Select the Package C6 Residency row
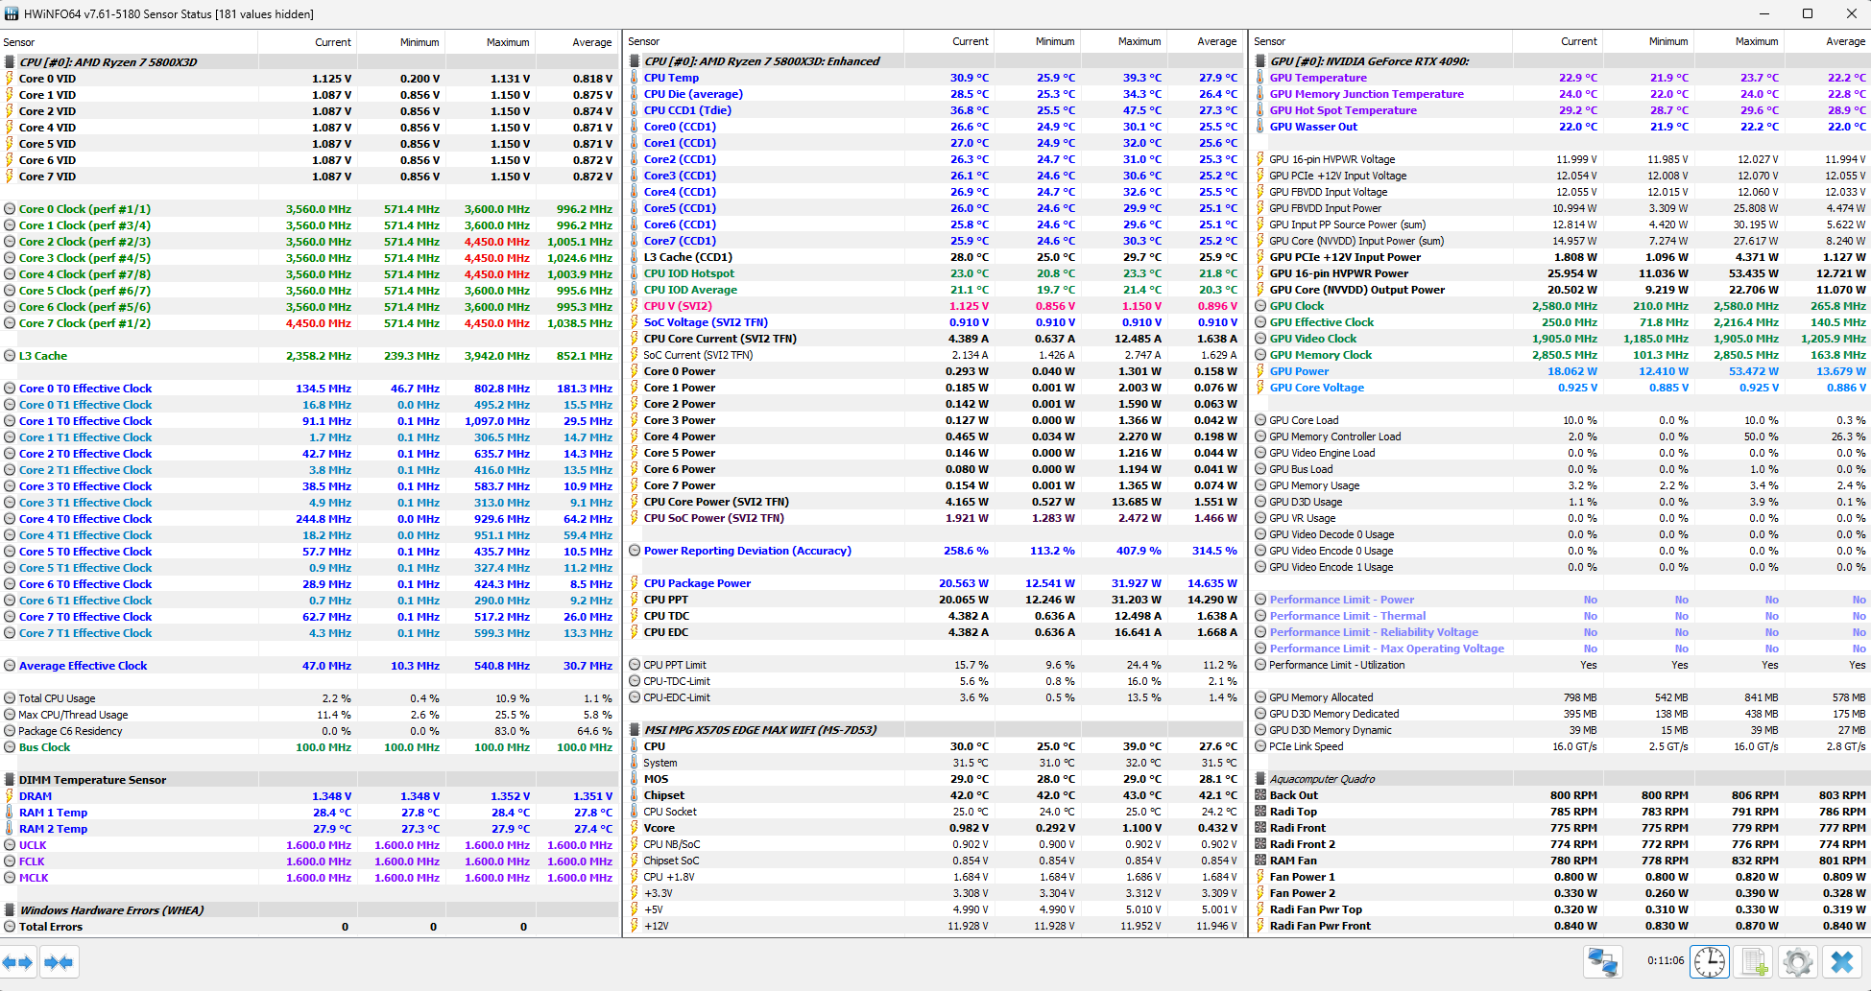This screenshot has height=991, width=1871. [x=309, y=731]
